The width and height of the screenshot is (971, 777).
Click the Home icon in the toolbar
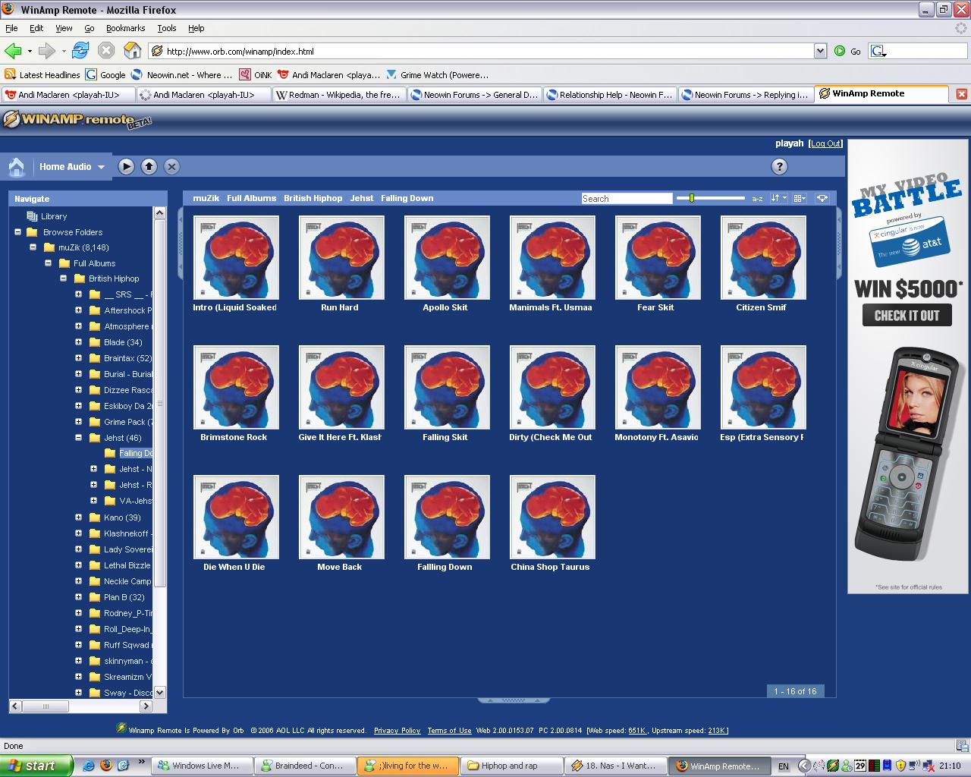(16, 166)
